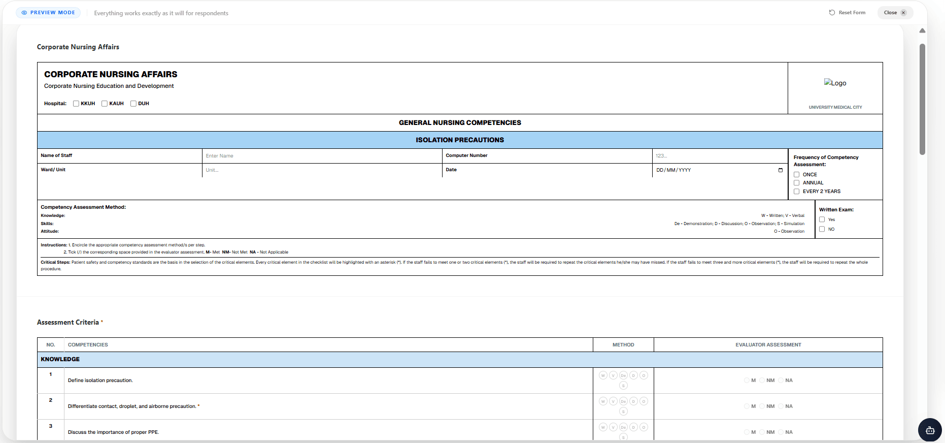Select D method for 'Differentiate contact, droplet' row
The height and width of the screenshot is (443, 945).
click(633, 401)
